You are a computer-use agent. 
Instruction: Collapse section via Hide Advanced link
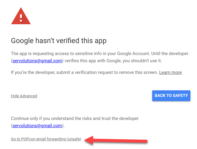point(24,96)
